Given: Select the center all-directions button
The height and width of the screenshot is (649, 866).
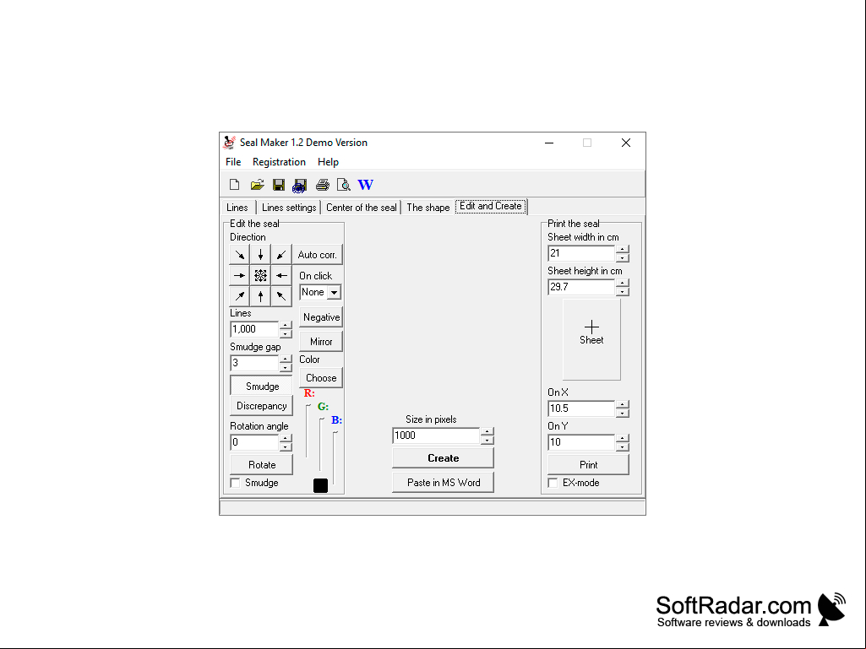Looking at the screenshot, I should (261, 275).
